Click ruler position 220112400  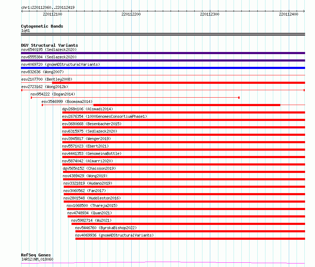coord(288,14)
